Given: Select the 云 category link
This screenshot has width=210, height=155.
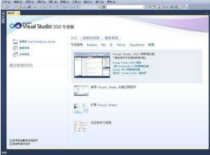Looking at the screenshot, I should [x=111, y=45].
